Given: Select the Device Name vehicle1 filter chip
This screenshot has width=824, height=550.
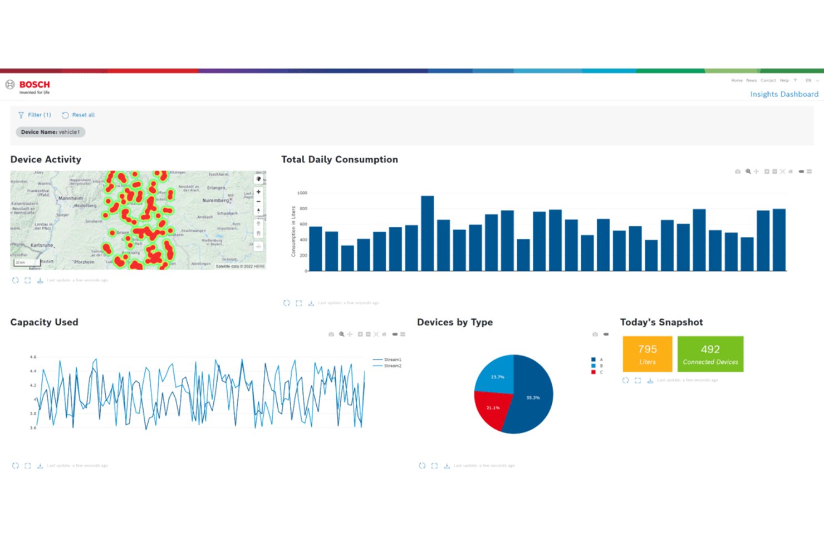Looking at the screenshot, I should pos(50,132).
